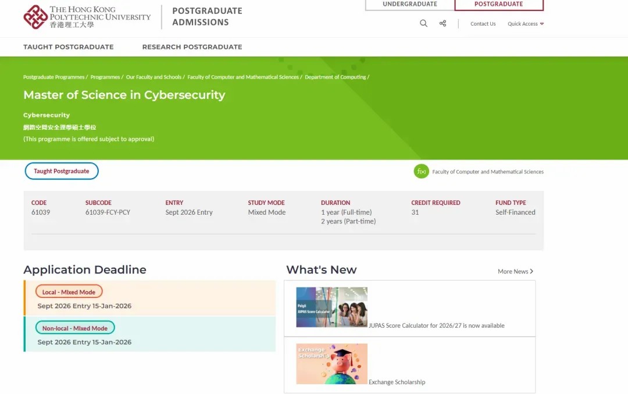Screen dimensions: 628x394
Task: Open the Exchange Scholarship thumbnail image
Action: click(331, 364)
